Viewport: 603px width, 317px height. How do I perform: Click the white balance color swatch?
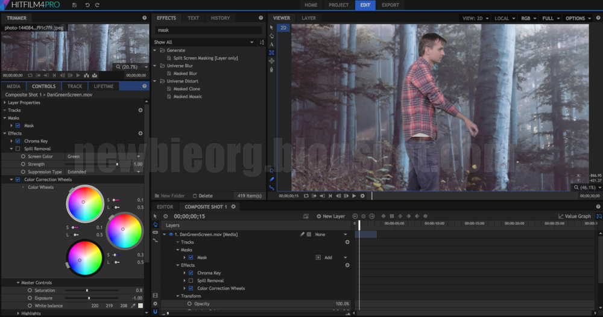coord(140,306)
